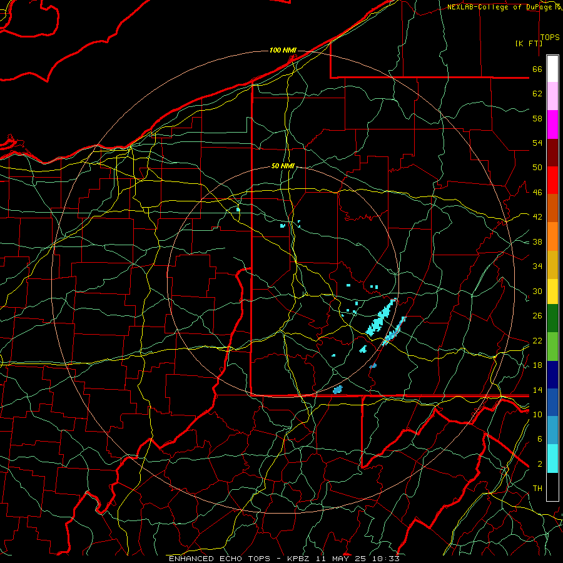Click the "66" legend value
Image resolution: width=563 pixels, height=563 pixels.
(537, 69)
